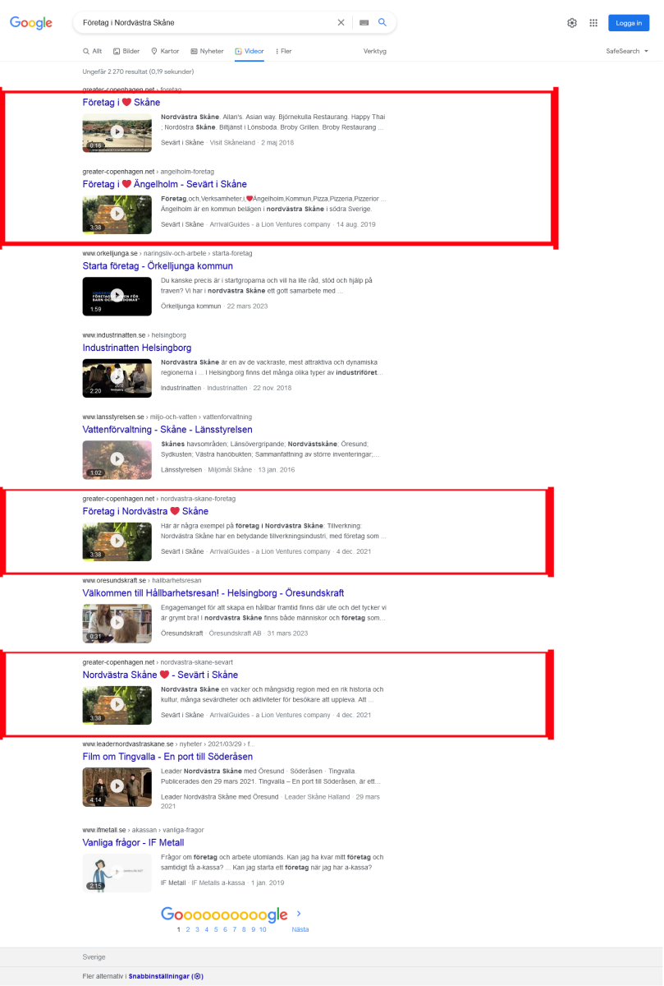Open "Vattenförvaltning - Skåne - Länsstyrelsen" result
664x986 pixels.
point(167,430)
